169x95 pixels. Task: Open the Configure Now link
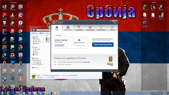(86, 62)
